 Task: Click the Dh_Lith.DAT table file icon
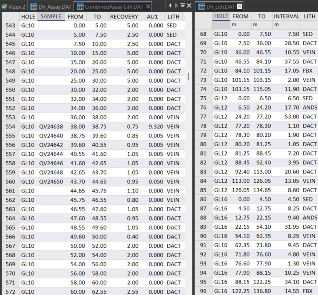coord(202,6)
